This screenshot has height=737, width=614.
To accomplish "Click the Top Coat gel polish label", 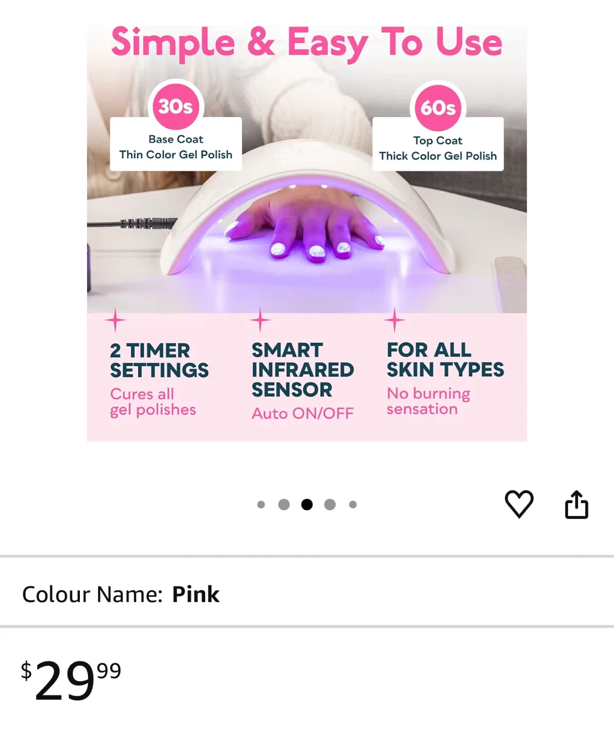I will click(438, 147).
